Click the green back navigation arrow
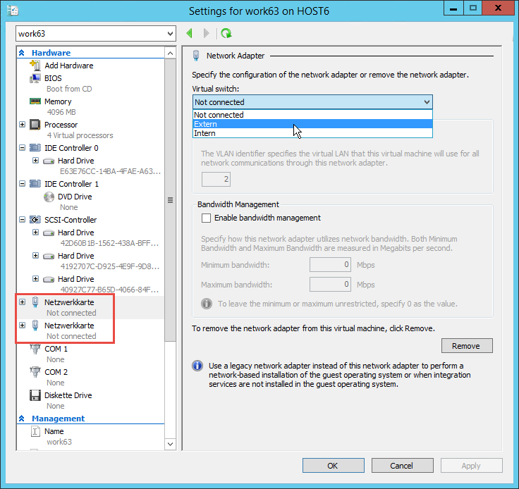The width and height of the screenshot is (519, 489). click(x=190, y=33)
